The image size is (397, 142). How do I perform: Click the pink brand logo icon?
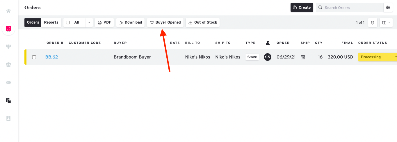point(8,29)
